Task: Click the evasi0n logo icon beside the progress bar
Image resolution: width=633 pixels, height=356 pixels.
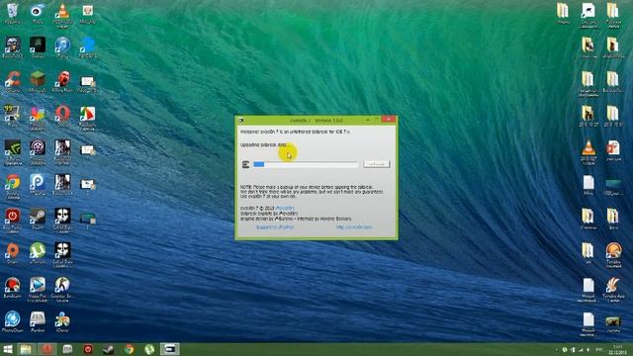Action: (245, 164)
